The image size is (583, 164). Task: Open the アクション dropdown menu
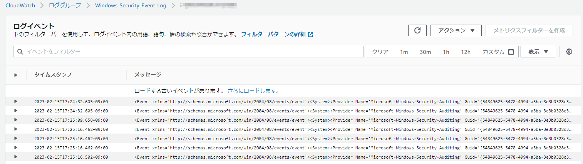[456, 30]
